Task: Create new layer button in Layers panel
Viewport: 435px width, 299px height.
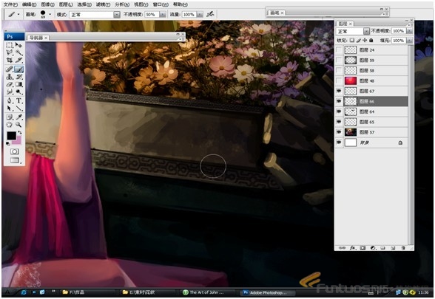Action: (393, 248)
